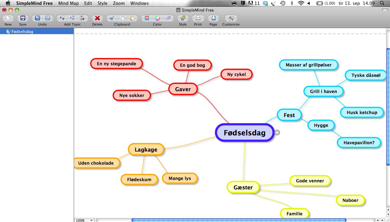390x222 pixels.
Task: Select the 'Husk ketchup' node
Action: pos(362,112)
